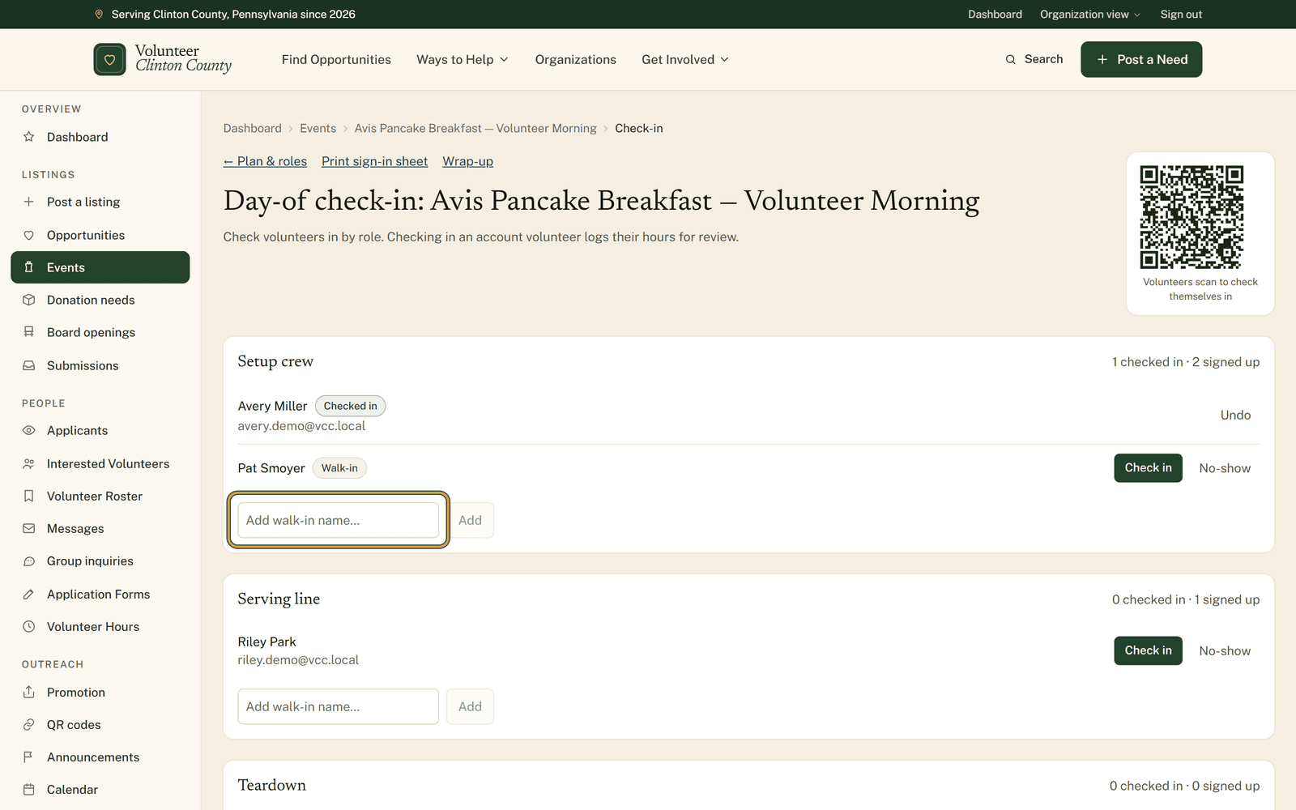
Task: Click the Volunteer Clinton County heart logo icon
Action: [x=109, y=59]
